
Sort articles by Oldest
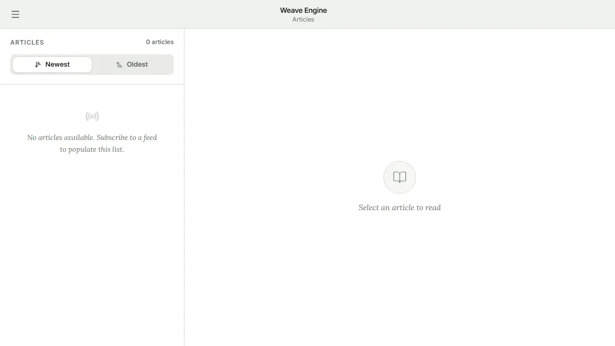coord(132,65)
